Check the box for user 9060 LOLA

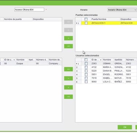86,82
